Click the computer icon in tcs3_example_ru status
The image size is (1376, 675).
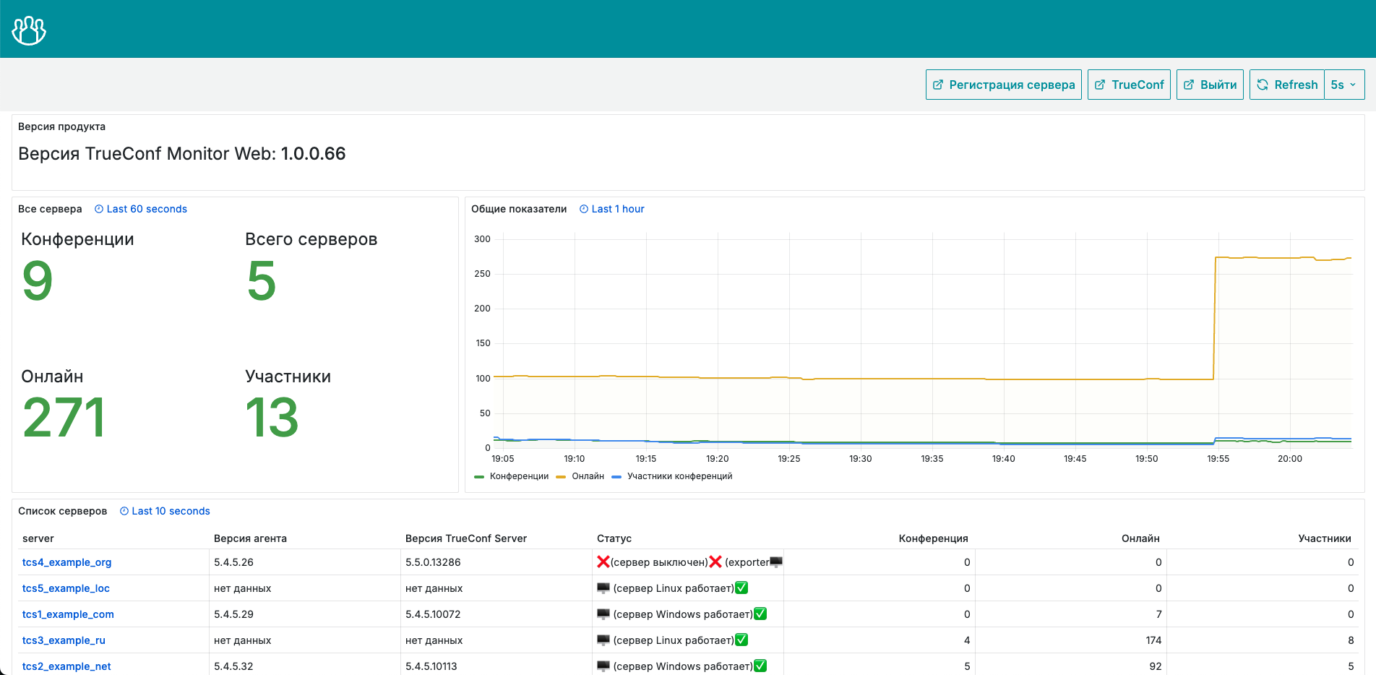(603, 640)
